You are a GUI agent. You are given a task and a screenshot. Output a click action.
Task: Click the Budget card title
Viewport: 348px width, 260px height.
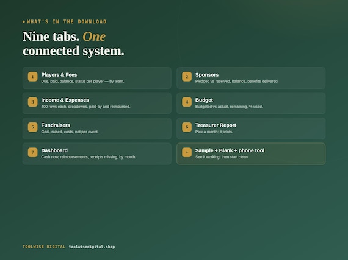point(204,100)
